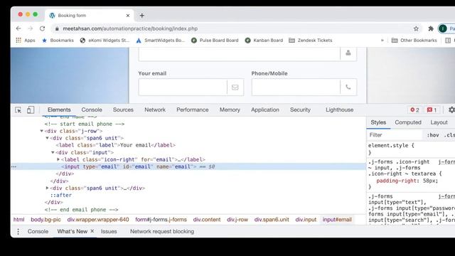Click the person icon in name field
Viewport: 455px width, 256px height.
[x=348, y=53]
